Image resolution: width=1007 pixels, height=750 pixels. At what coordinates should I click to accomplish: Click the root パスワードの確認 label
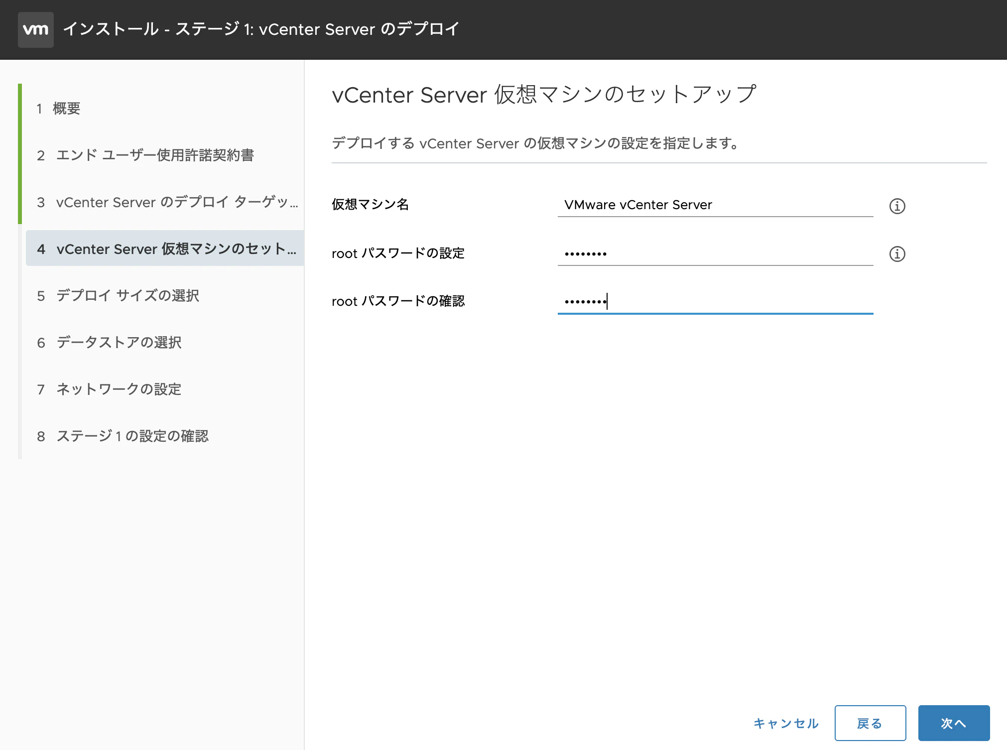click(398, 301)
